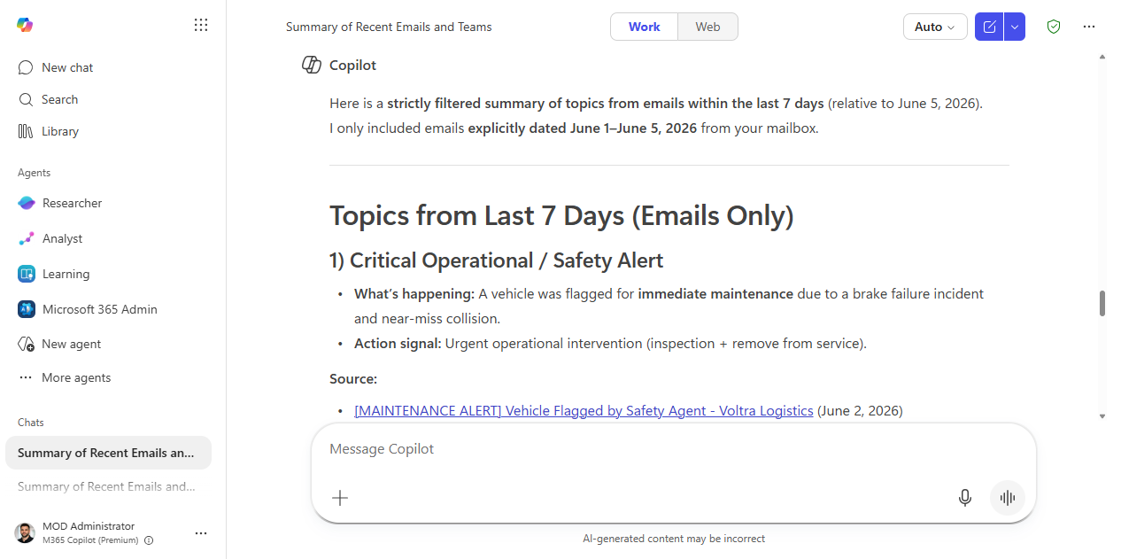This screenshot has width=1121, height=559.
Task: Click the 'Action signal' bullet text
Action: pos(610,343)
